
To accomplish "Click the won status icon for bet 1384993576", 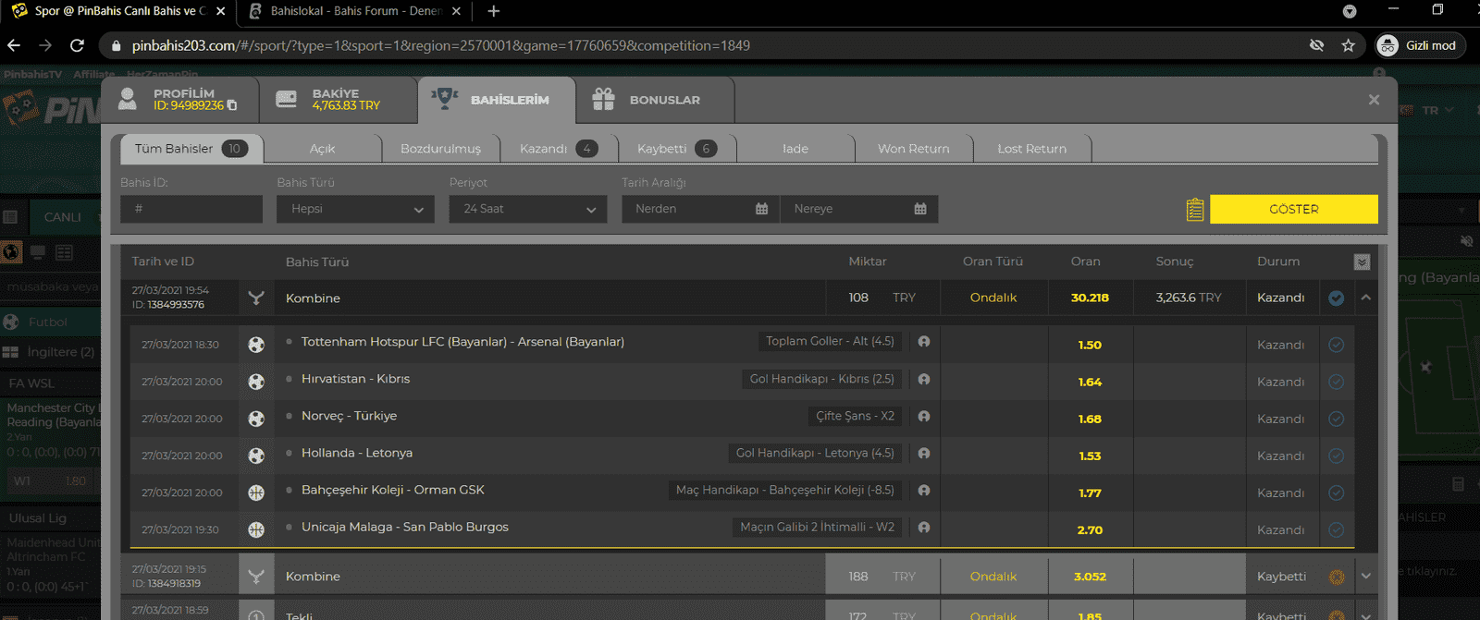I will point(1336,298).
